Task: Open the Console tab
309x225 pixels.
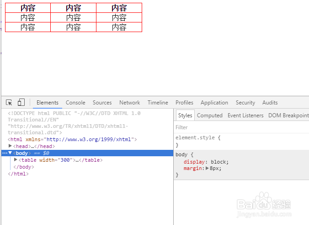Action: [x=75, y=103]
